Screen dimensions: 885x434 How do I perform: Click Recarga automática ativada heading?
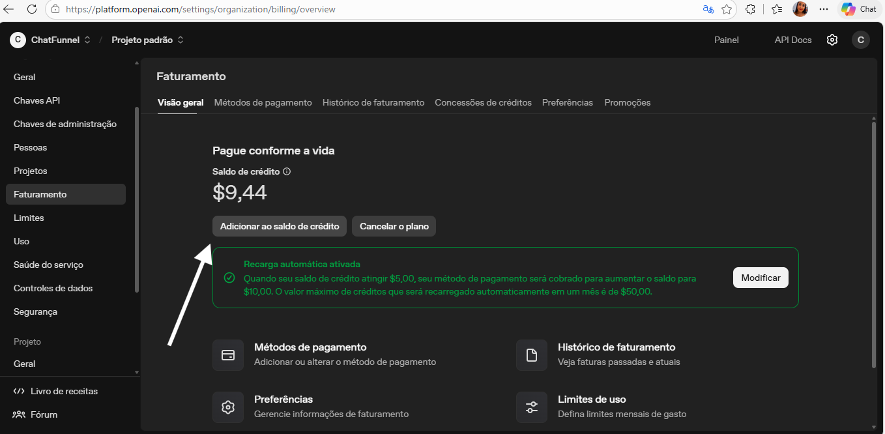302,264
